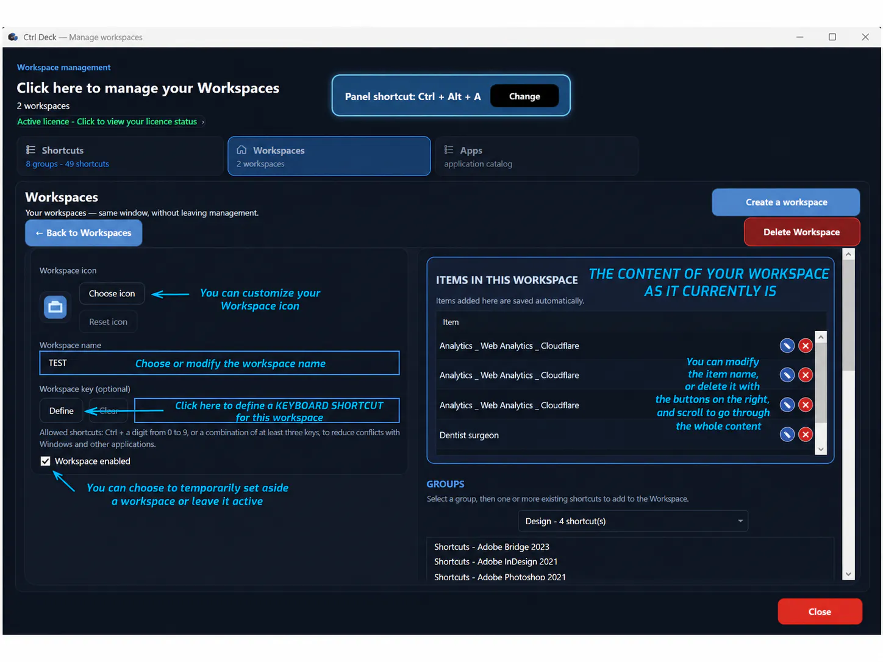
Task: Click Change next to the panel shortcut
Action: coord(524,96)
